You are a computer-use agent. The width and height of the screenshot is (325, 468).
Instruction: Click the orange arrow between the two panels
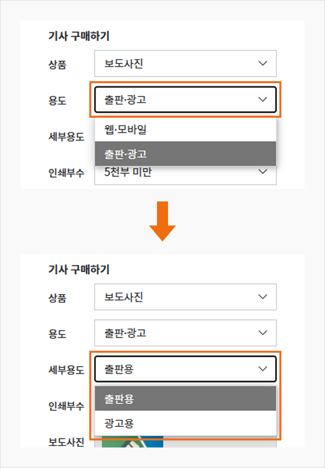(x=162, y=221)
